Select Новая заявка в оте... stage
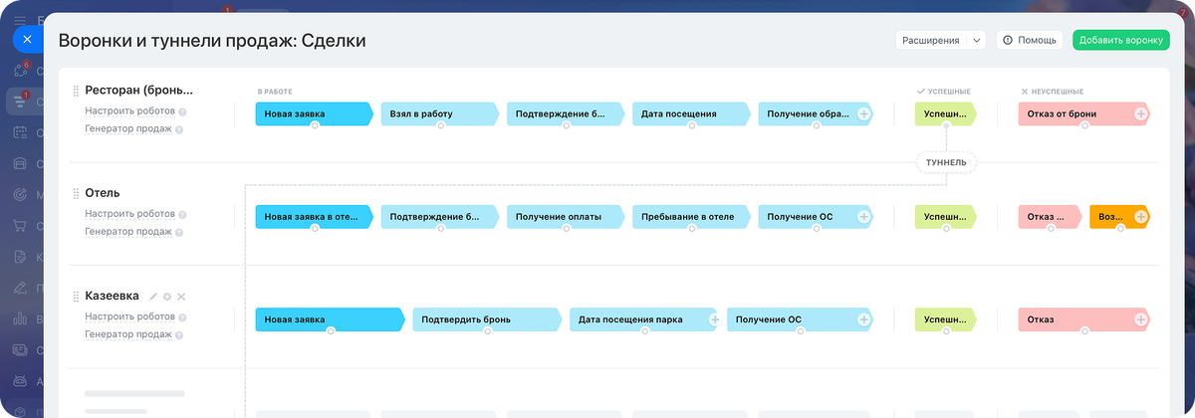Image resolution: width=1195 pixels, height=418 pixels. point(314,216)
